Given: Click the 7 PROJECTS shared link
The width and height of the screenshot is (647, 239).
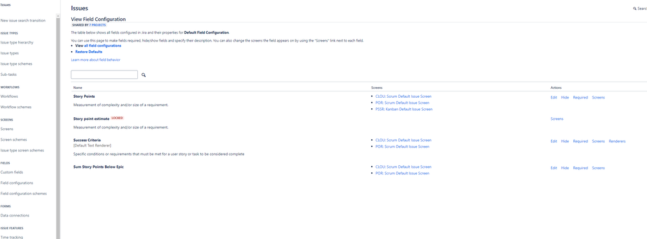Looking at the screenshot, I should (x=97, y=25).
